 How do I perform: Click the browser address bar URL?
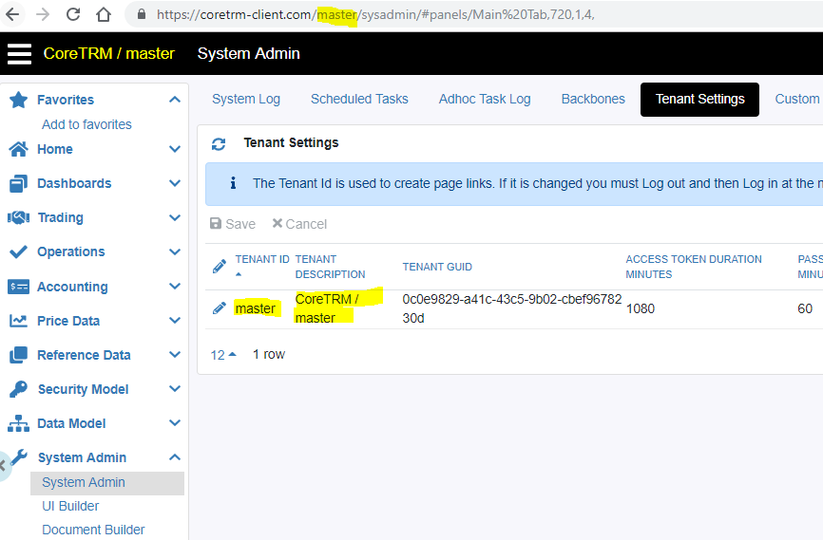coord(375,14)
